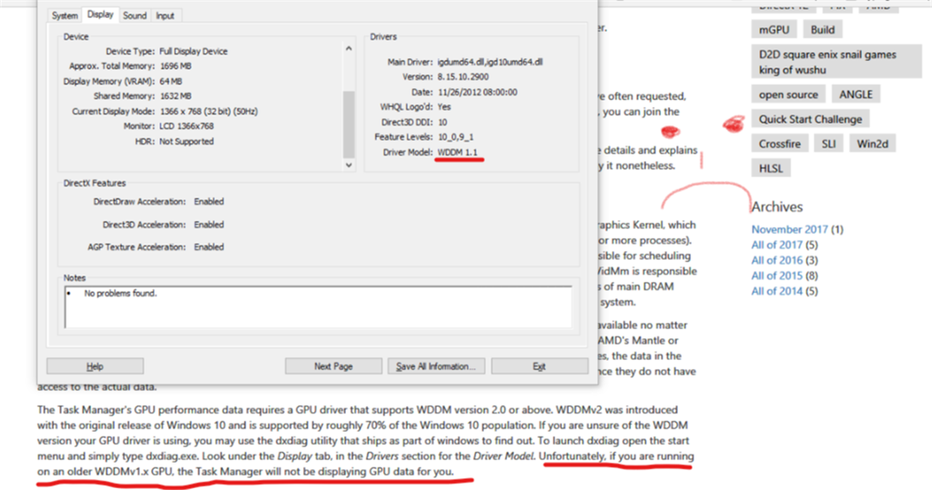Select the Display tab in dxdiag
Screen dimensions: 932x490
[100, 15]
